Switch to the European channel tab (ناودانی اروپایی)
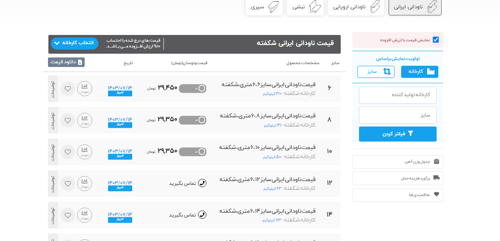Viewport: 500px width, 241px height. pyautogui.click(x=356, y=7)
